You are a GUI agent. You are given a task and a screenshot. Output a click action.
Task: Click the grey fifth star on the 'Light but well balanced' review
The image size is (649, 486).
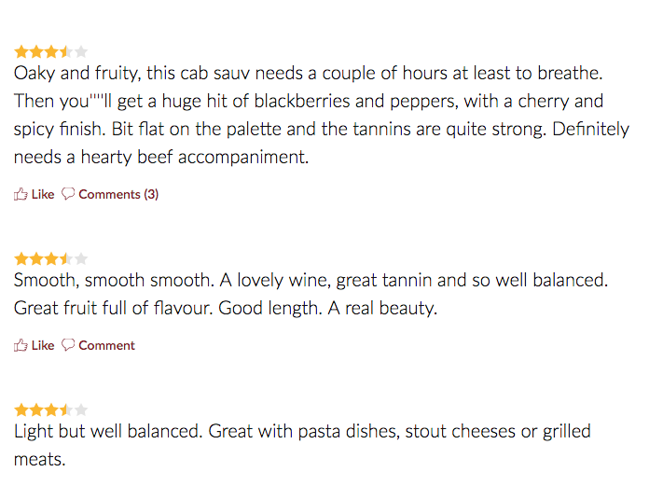(x=81, y=410)
